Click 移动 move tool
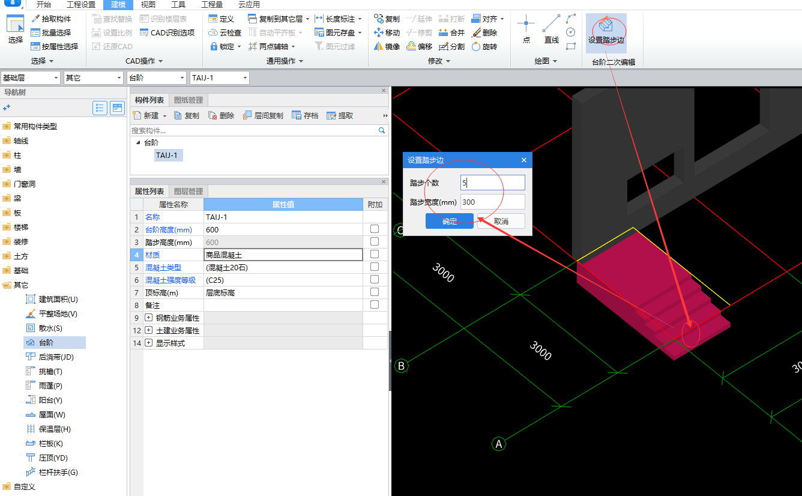 [x=387, y=33]
